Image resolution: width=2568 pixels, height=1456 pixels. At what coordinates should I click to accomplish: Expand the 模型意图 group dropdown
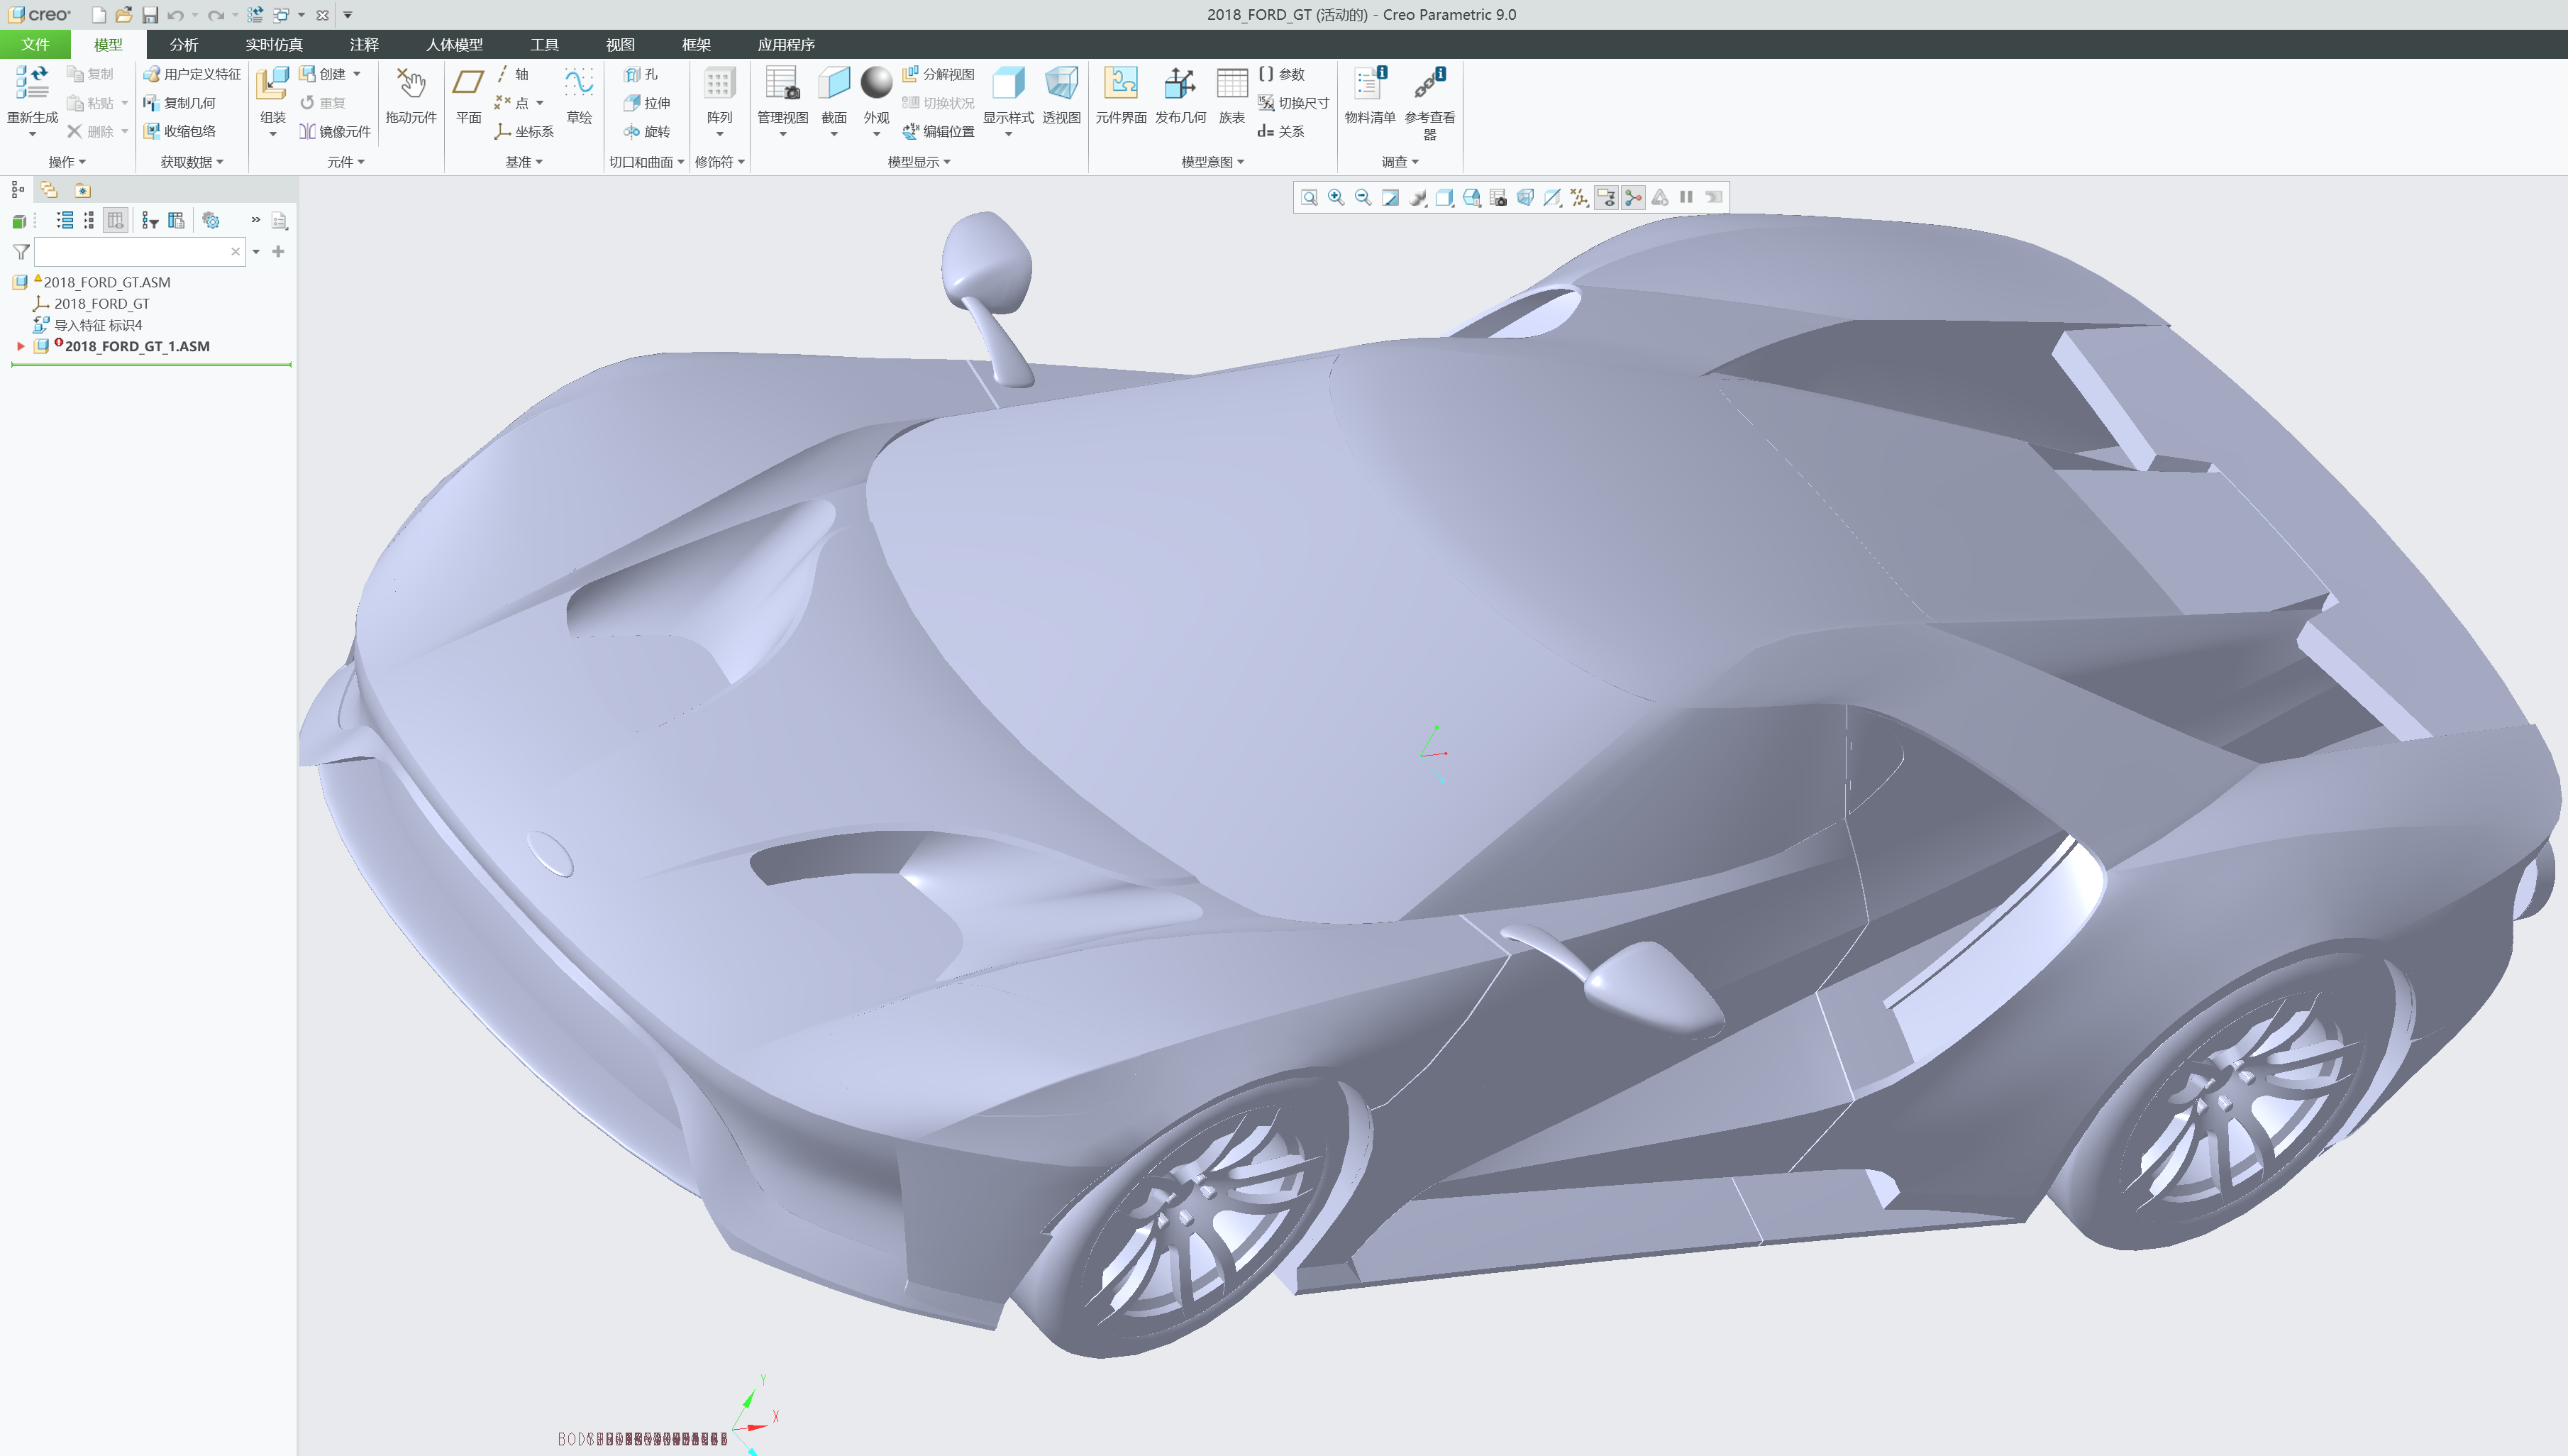(1212, 162)
